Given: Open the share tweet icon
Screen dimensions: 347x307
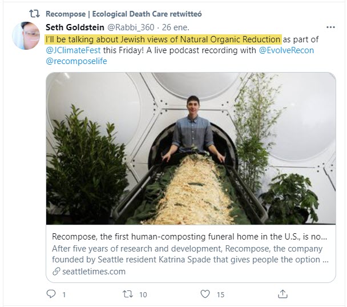Looking at the screenshot, I should [282, 294].
